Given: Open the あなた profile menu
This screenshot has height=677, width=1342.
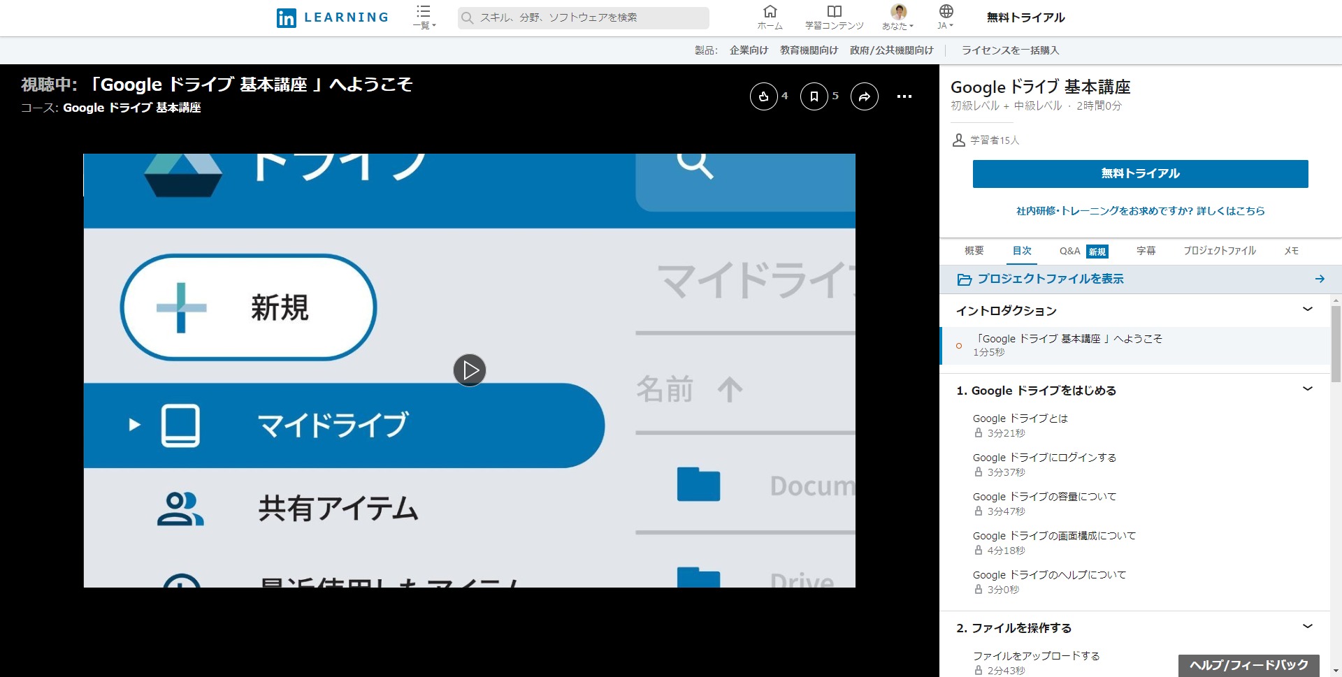Looking at the screenshot, I should coord(898,17).
